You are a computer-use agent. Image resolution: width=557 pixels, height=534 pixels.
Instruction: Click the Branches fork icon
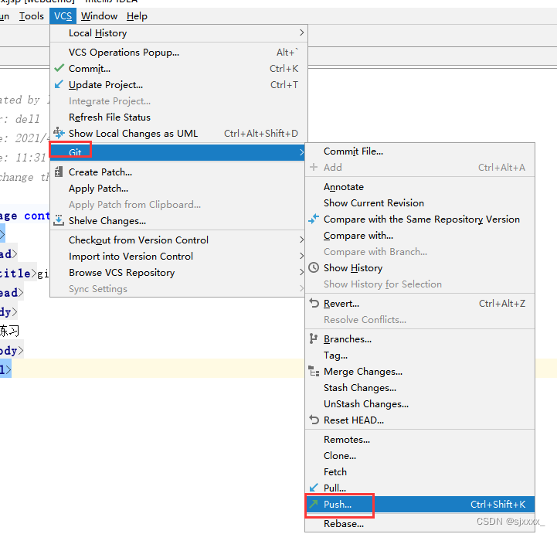pos(314,338)
